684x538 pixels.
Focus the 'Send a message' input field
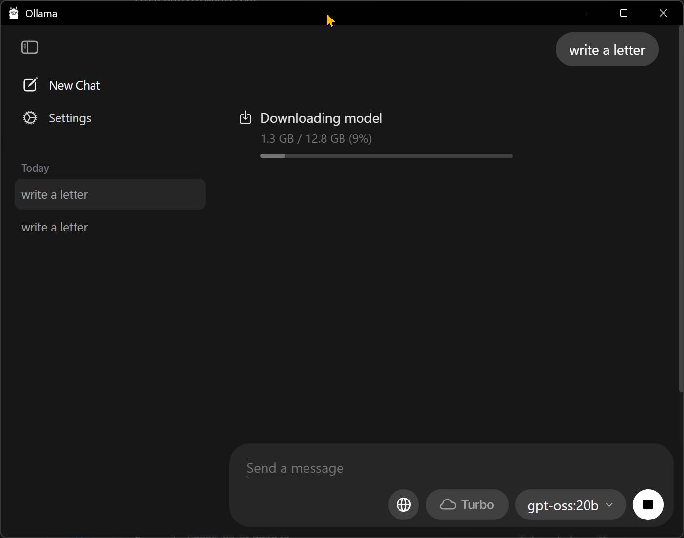click(x=438, y=468)
